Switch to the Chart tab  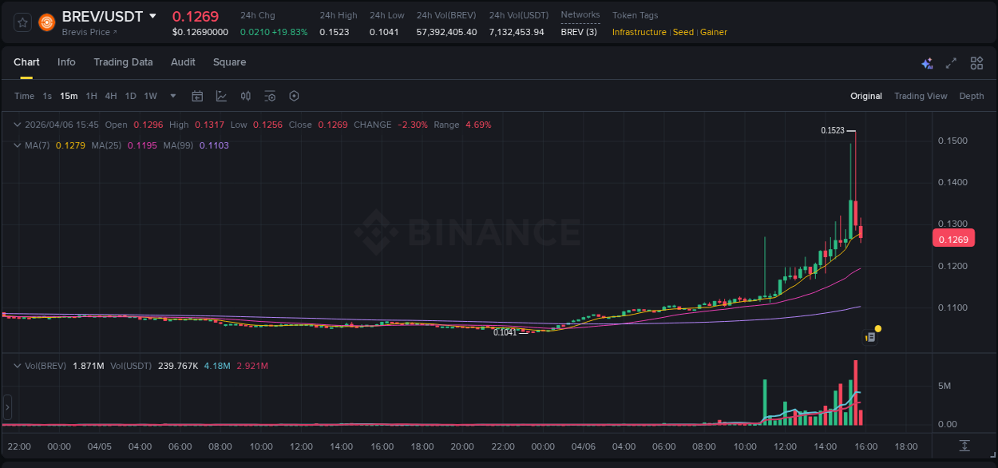click(x=26, y=62)
